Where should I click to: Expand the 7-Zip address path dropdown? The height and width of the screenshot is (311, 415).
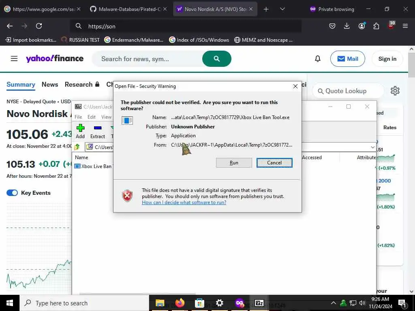tap(373, 147)
